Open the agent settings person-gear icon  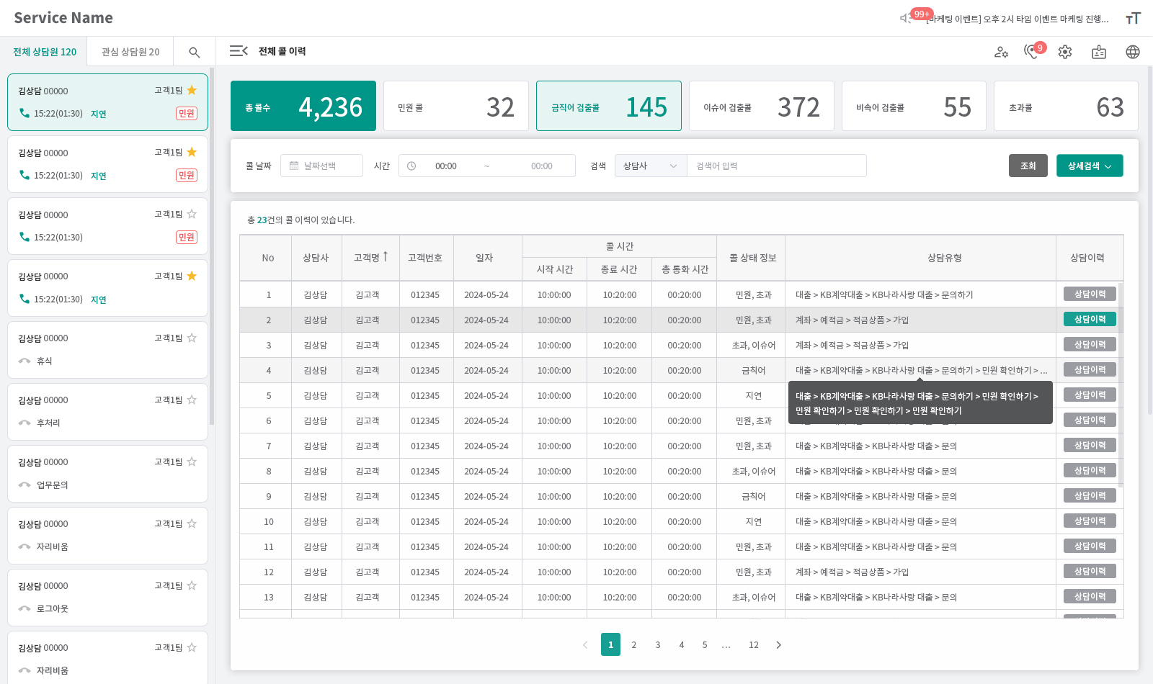click(x=1001, y=52)
